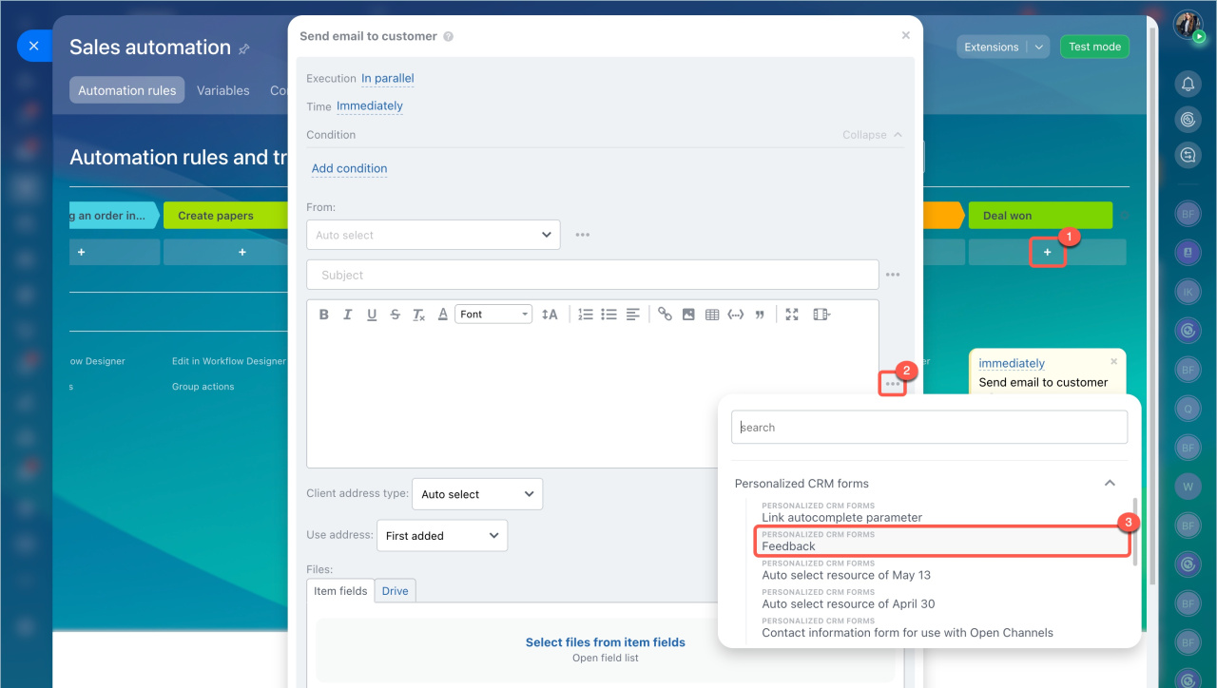Switch to the Drive files tab
The width and height of the screenshot is (1217, 688).
pos(395,591)
